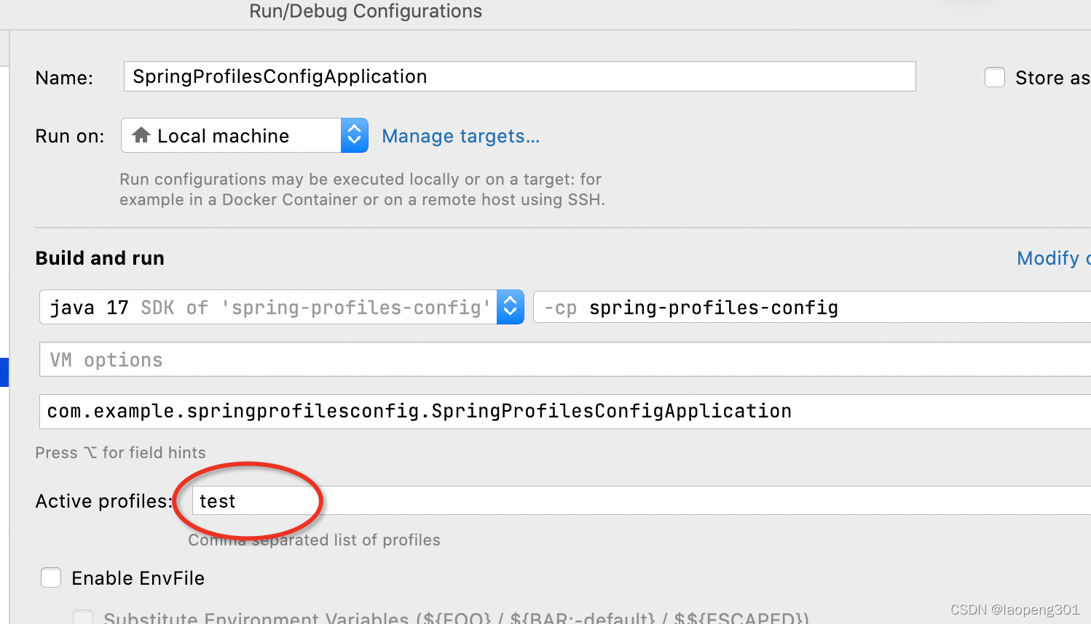Click the -cp spring-profiles-config classpath field
The height and width of the screenshot is (624, 1091).
pos(728,307)
